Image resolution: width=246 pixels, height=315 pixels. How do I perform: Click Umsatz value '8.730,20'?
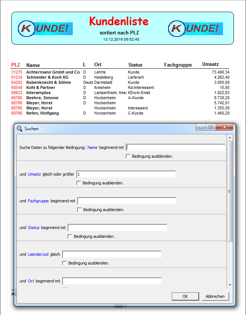pyautogui.click(x=222, y=98)
